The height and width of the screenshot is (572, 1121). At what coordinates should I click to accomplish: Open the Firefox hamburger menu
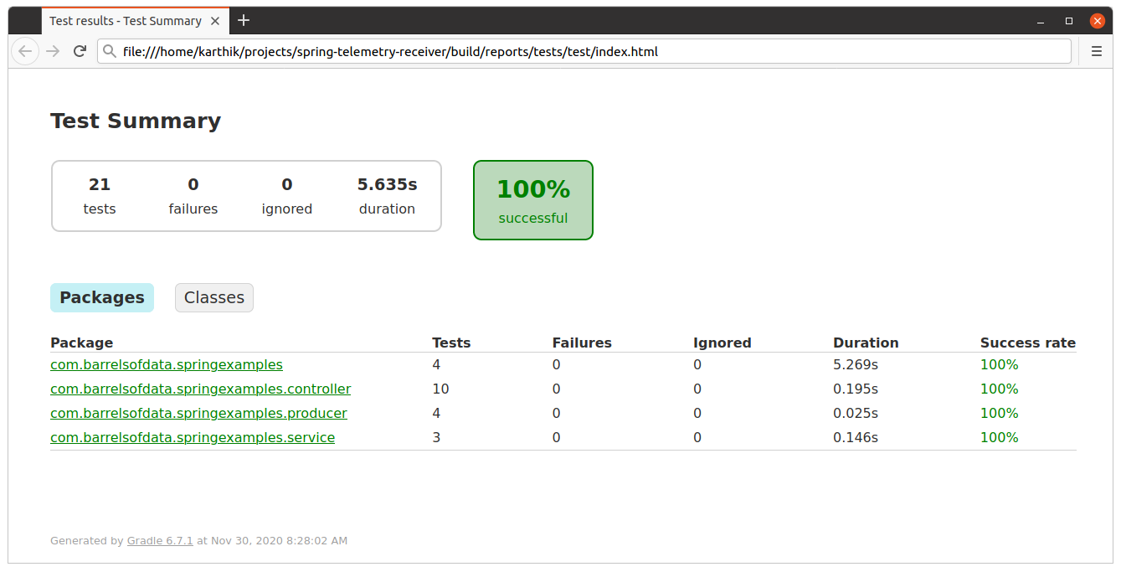[x=1097, y=51]
